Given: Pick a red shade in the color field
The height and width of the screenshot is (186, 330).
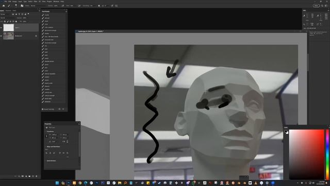Looking at the screenshot, I should [x=307, y=154].
